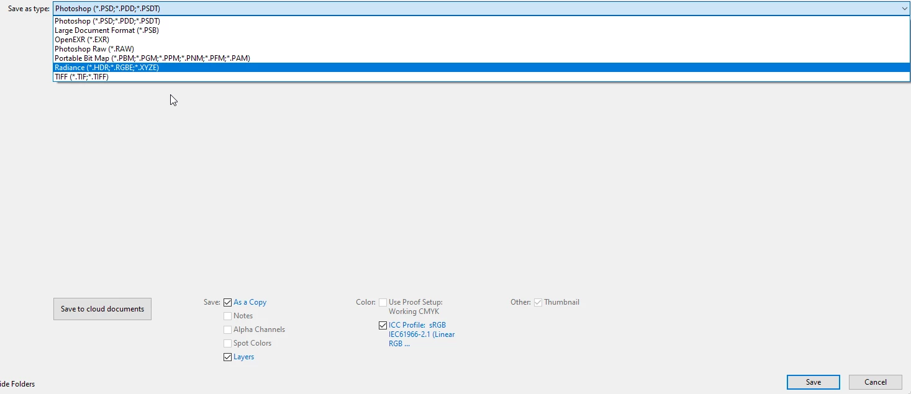Click the As a Copy label
Viewport: 911px width, 394px height.
250,303
